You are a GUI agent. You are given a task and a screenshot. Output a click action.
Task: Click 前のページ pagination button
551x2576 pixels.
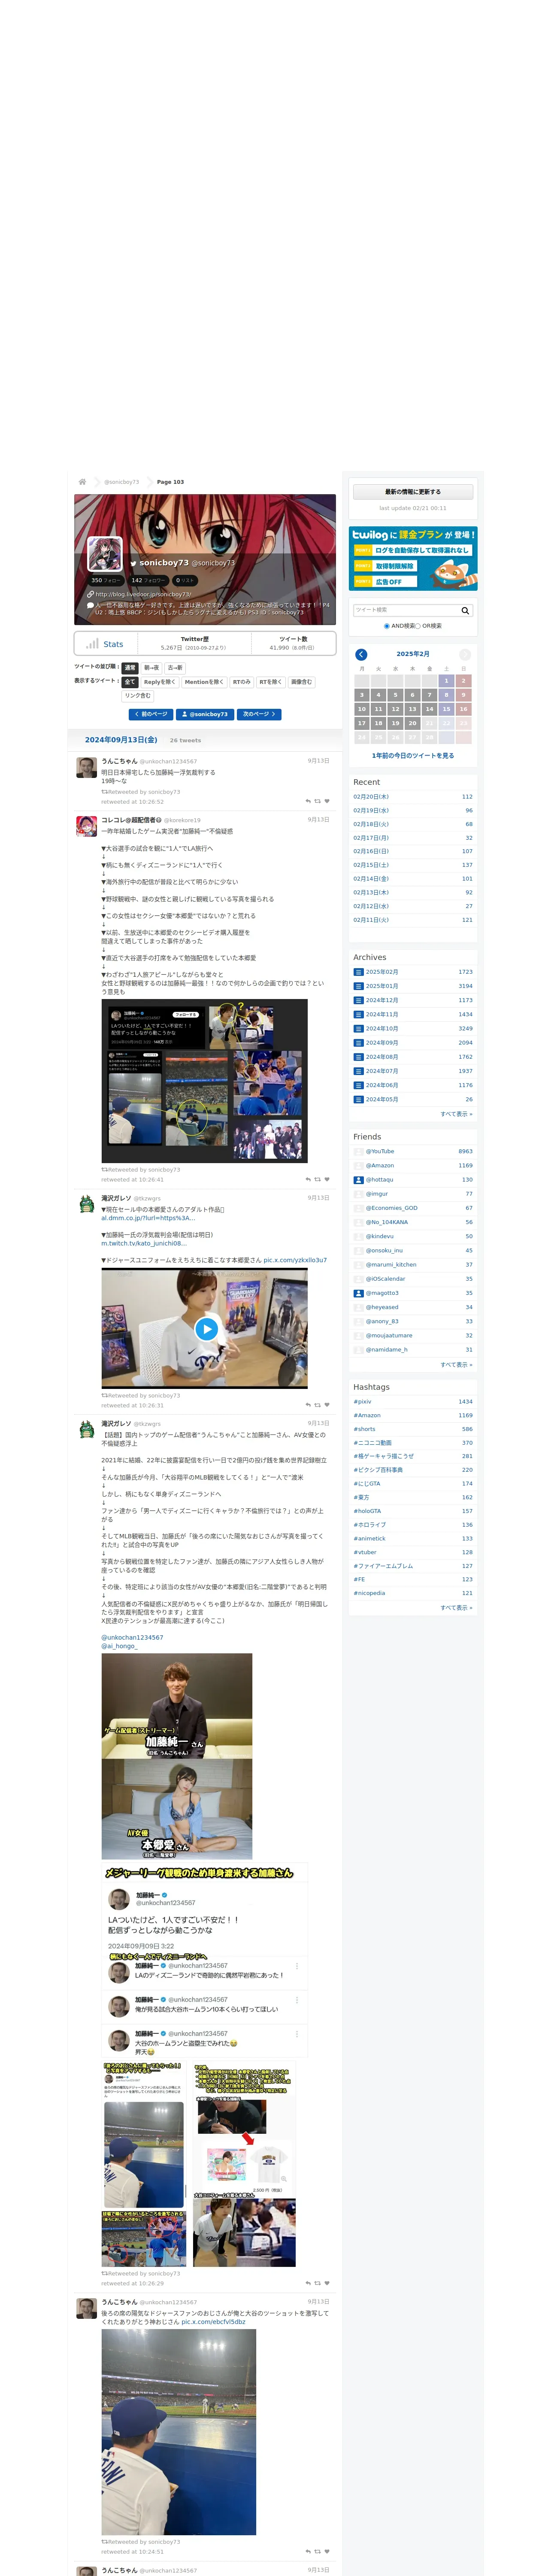click(151, 715)
